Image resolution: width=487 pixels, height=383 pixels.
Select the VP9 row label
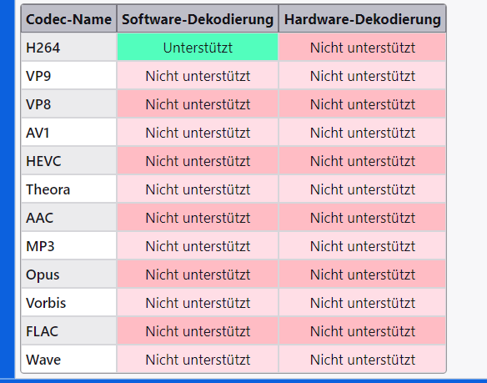pyautogui.click(x=68, y=76)
